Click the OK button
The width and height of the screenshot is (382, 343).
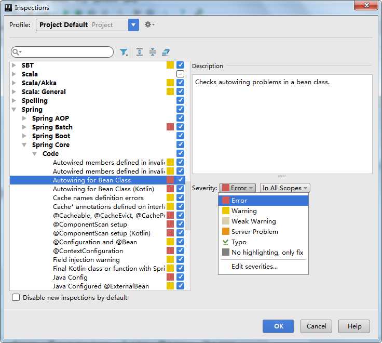(x=278, y=326)
